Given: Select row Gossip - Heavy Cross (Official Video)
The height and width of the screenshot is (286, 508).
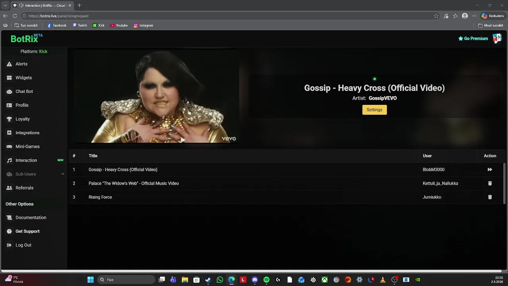Looking at the screenshot, I should coord(286,170).
